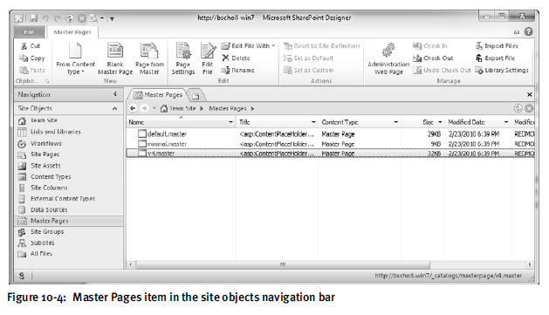
Task: Open the File tab
Action: [29, 32]
